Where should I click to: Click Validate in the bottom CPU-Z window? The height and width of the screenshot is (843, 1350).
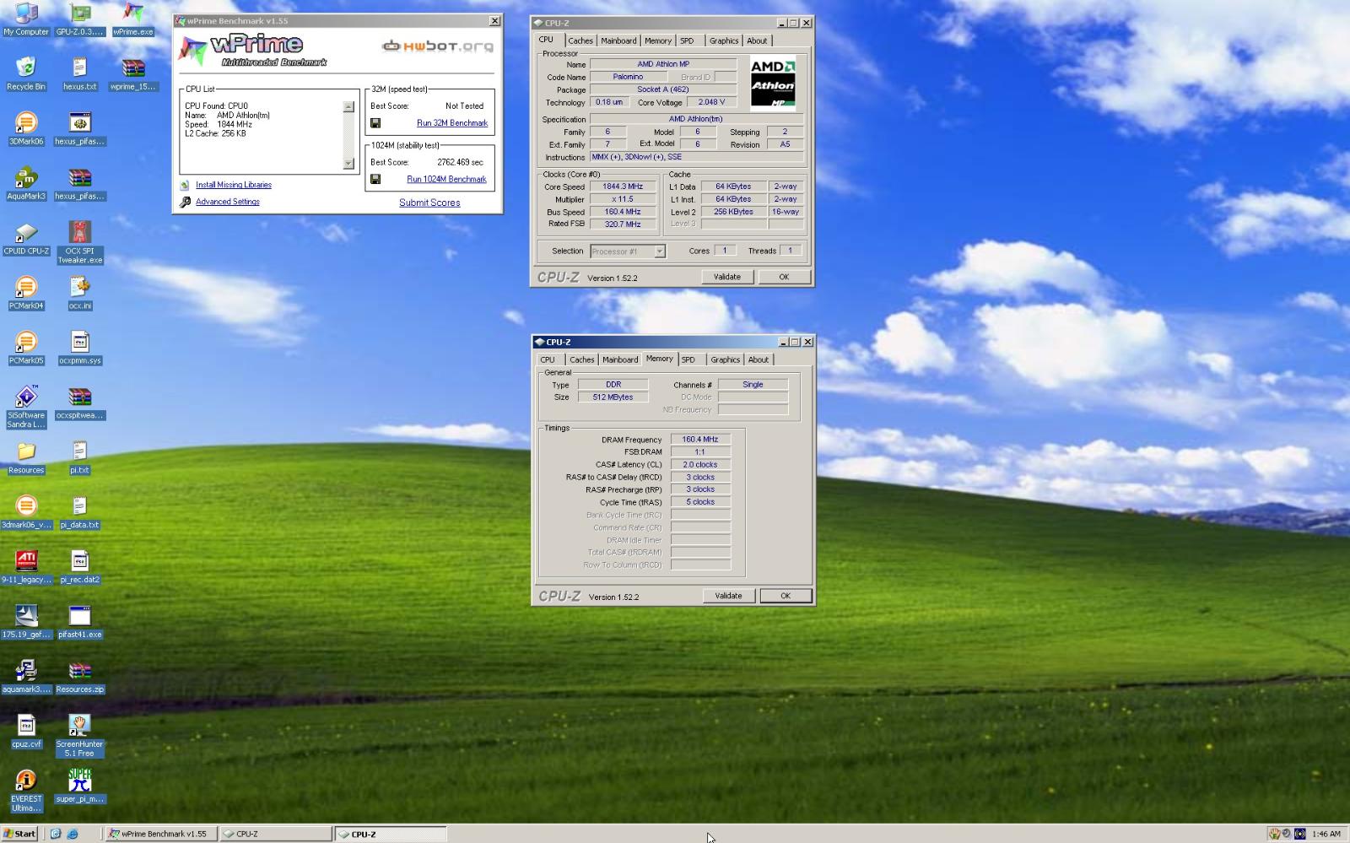729,596
